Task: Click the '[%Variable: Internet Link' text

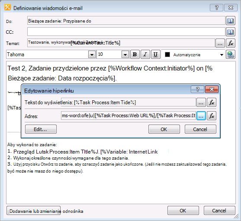Action: (129, 152)
